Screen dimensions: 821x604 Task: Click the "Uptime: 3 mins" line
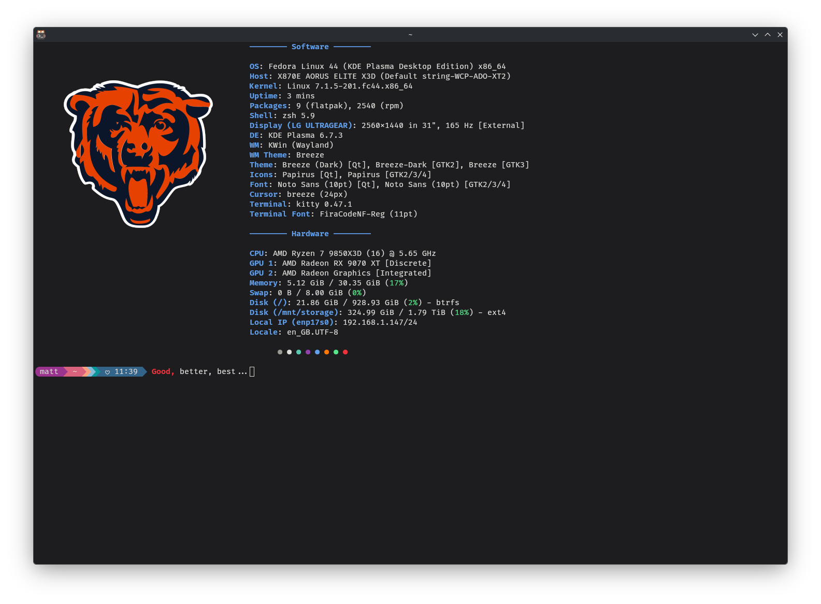click(x=282, y=96)
